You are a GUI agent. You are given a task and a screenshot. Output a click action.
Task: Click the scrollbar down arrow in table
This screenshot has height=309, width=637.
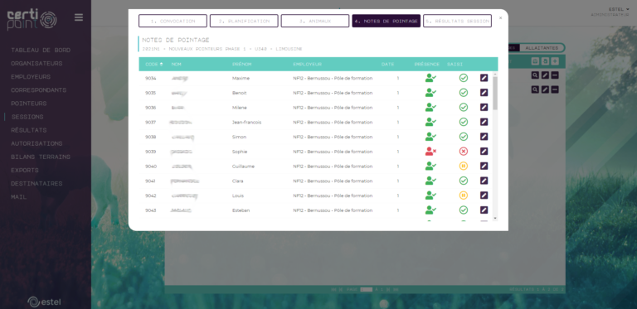click(495, 218)
